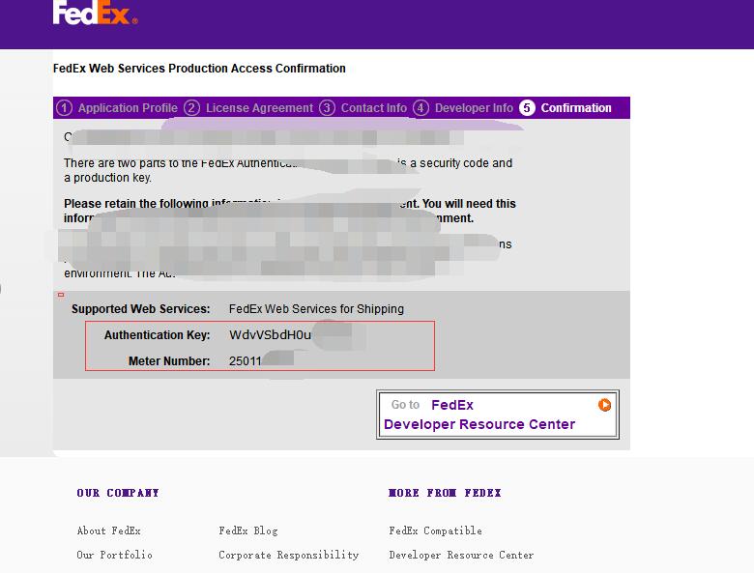The image size is (754, 573).
Task: Open step 2 License Agreement tab
Action: [248, 108]
